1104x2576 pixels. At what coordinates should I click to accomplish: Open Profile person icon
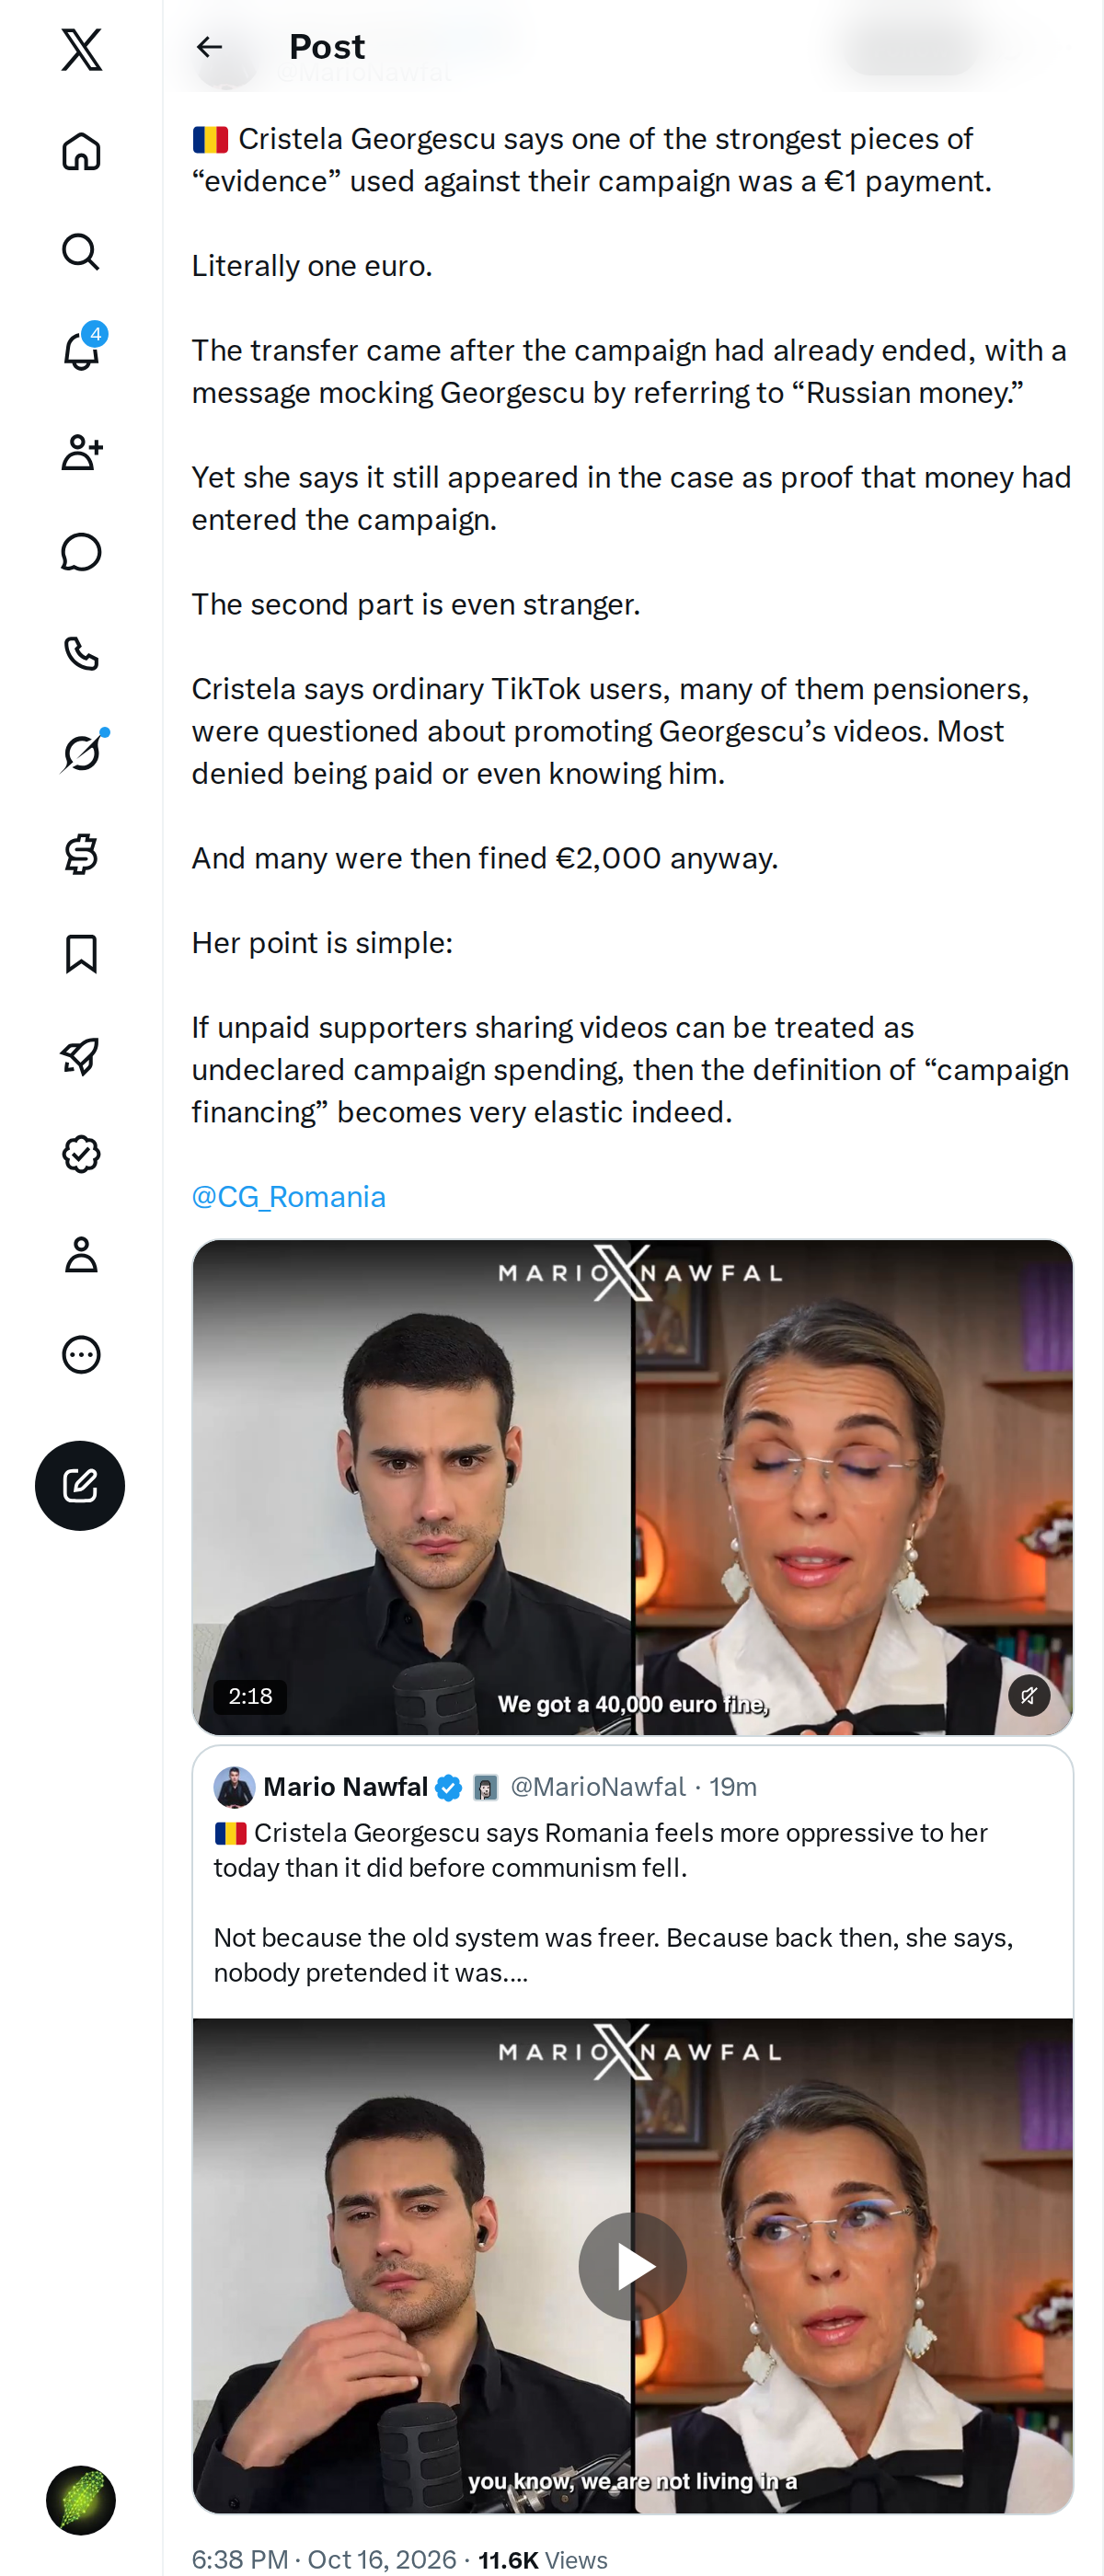81,1254
